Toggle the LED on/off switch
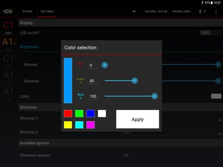The height and width of the screenshot is (167, 223). pos(210,33)
